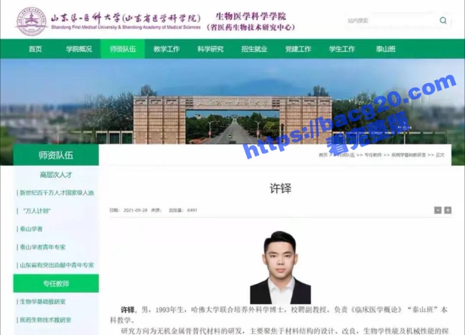Image resolution: width=465 pixels, height=335 pixels.
Task: Click 泰山班 in the navigation bar
Action: (385, 49)
